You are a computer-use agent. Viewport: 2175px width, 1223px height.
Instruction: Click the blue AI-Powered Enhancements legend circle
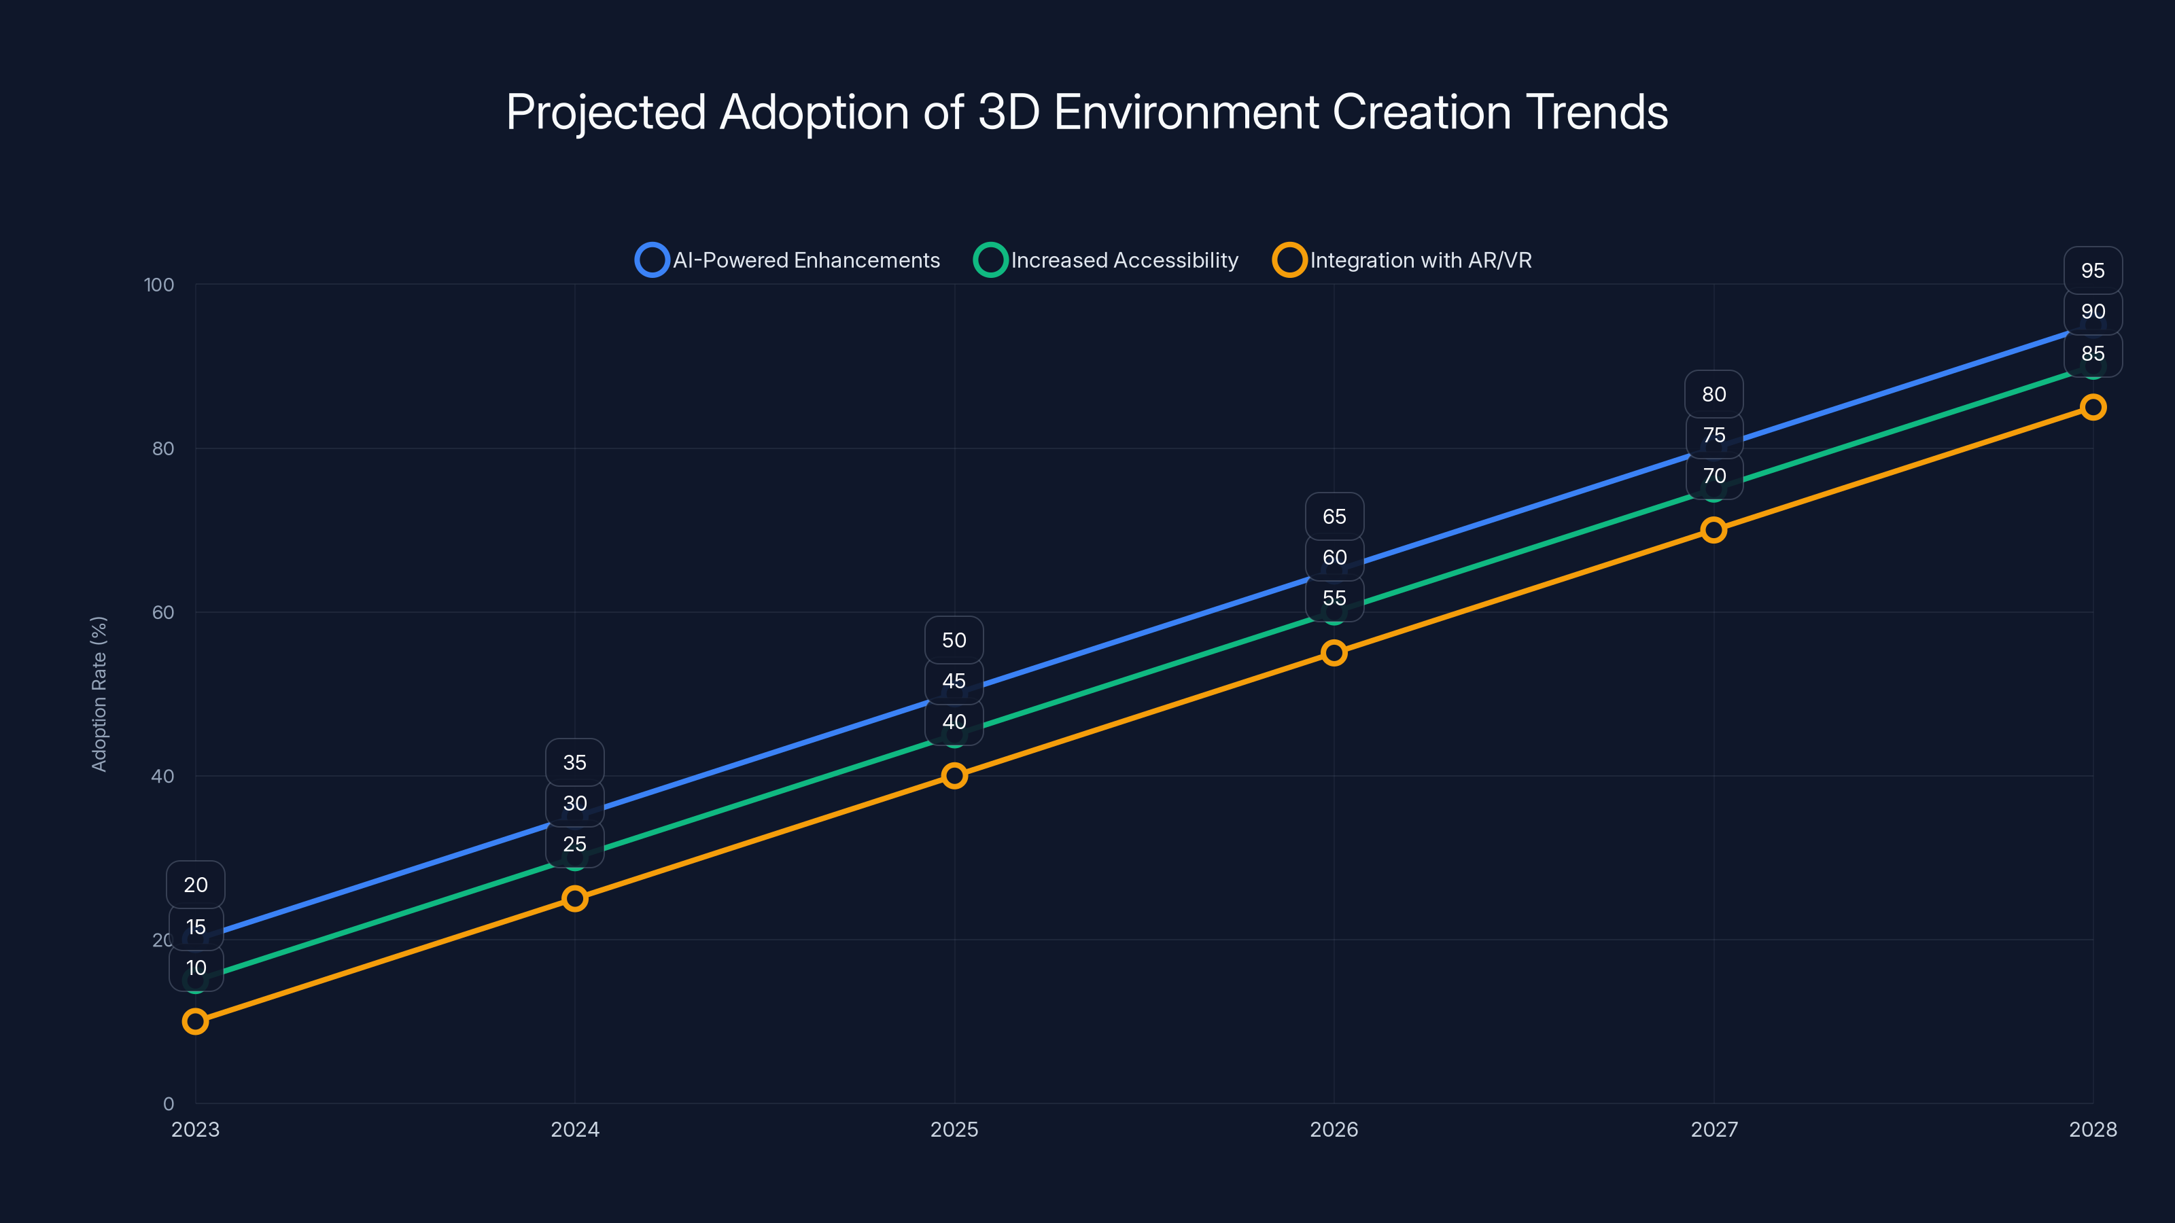point(652,260)
